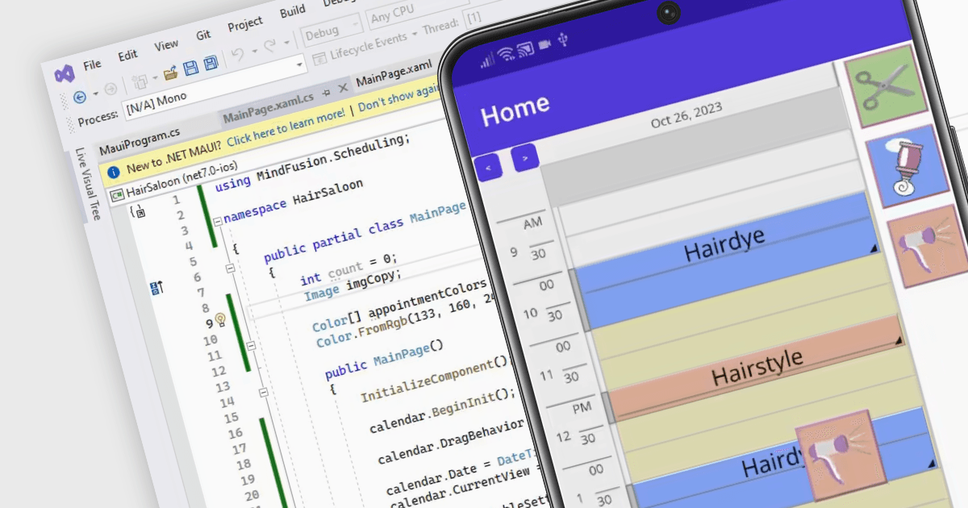Screen dimensions: 968x508
Task: Tap the signal strength icon on the phone
Action: pyautogui.click(x=487, y=60)
